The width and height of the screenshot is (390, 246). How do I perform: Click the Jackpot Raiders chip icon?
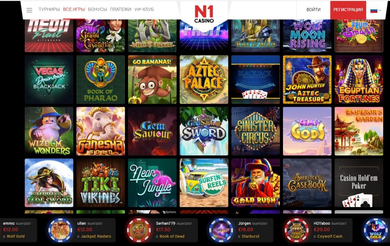click(x=60, y=230)
